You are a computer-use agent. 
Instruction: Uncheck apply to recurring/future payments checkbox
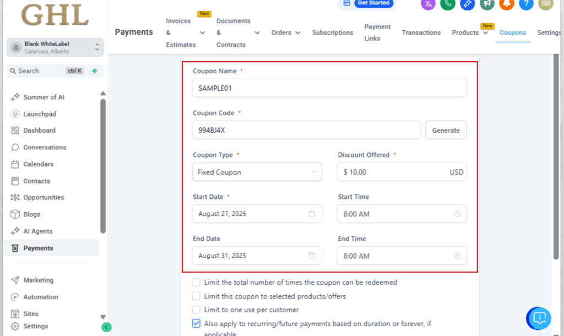point(196,323)
